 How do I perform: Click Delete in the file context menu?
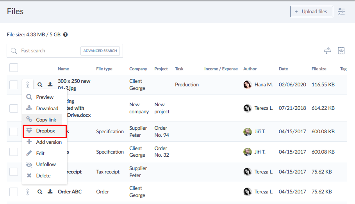point(43,176)
